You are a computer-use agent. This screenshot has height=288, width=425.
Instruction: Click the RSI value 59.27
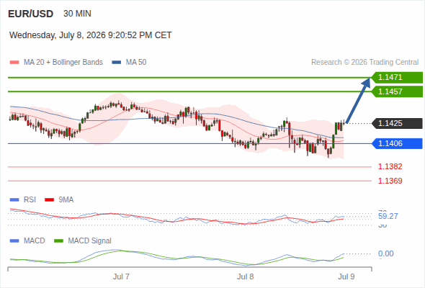pyautogui.click(x=388, y=216)
